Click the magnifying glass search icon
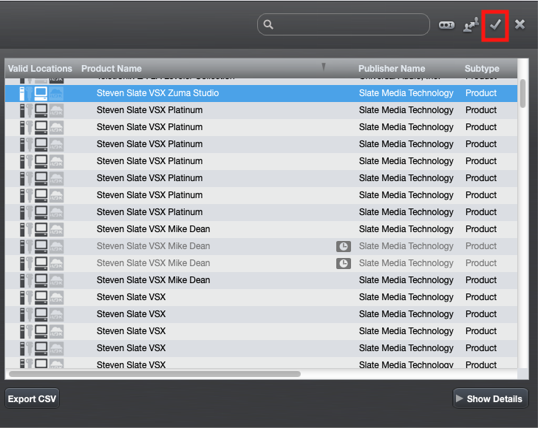 tap(268, 24)
